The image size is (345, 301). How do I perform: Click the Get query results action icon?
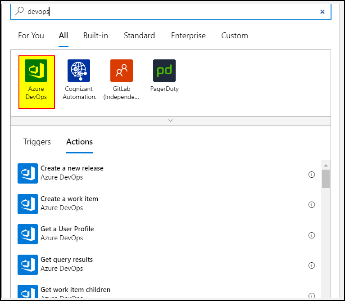(28, 265)
